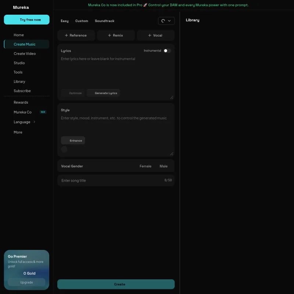This screenshot has width=294, height=294.
Task: Click the Create button
Action: (116, 284)
